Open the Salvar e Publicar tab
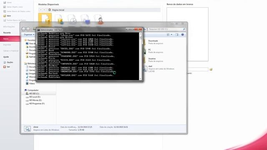The image size is (267, 150). [x=11, y=51]
